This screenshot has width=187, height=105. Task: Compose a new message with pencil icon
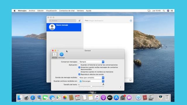79,21
